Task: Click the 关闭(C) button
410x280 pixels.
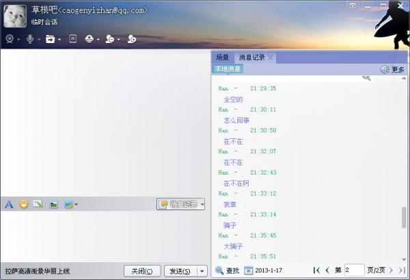Action: tap(142, 271)
